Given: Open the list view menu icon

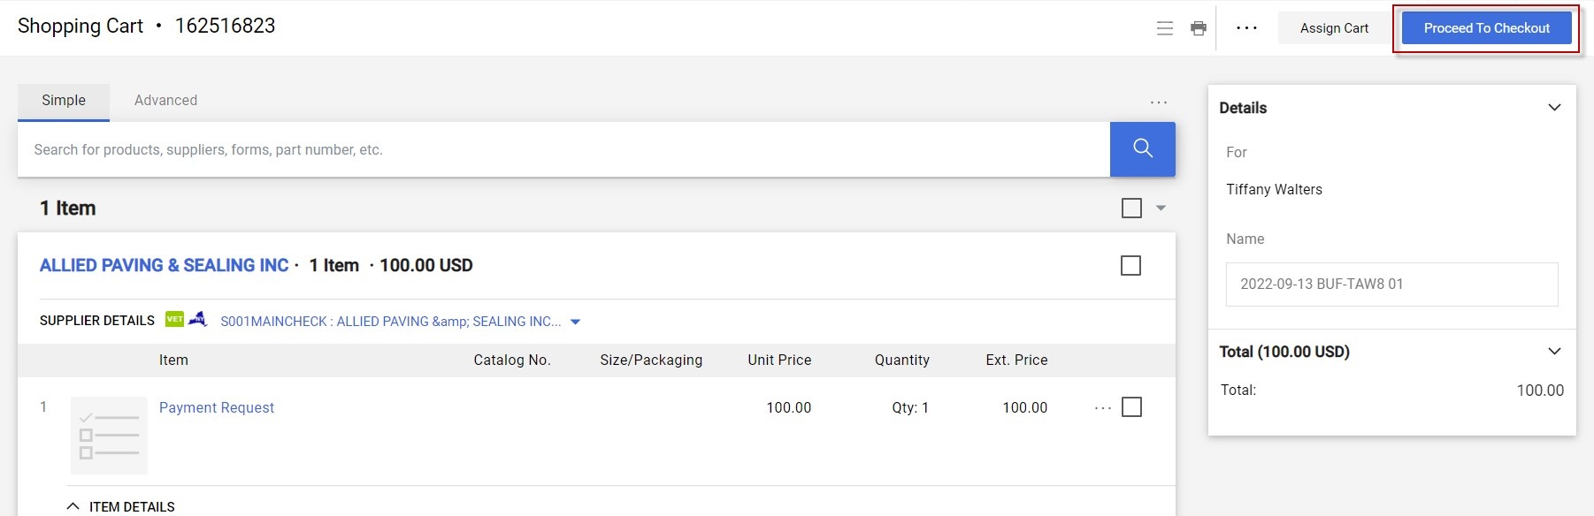Looking at the screenshot, I should tap(1165, 28).
